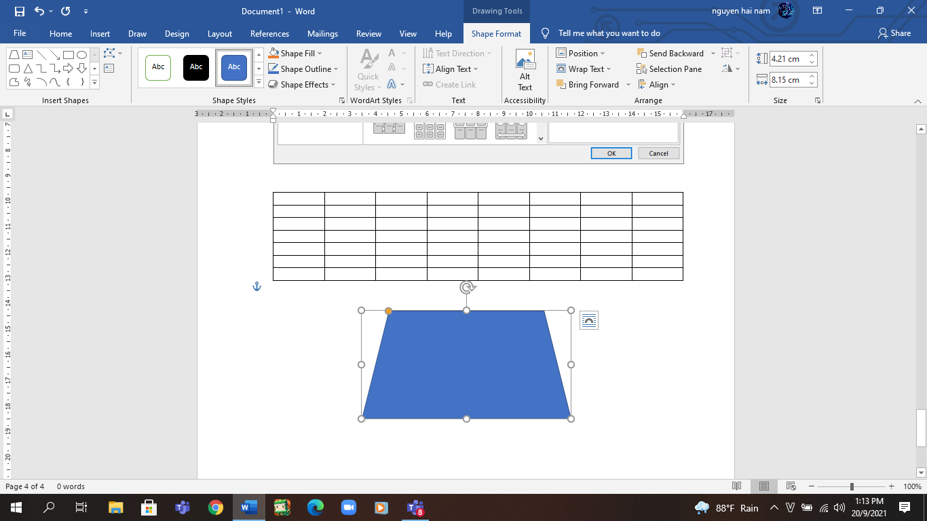This screenshot has height=521, width=927.
Task: Switch to Read Mode view
Action: pyautogui.click(x=737, y=486)
